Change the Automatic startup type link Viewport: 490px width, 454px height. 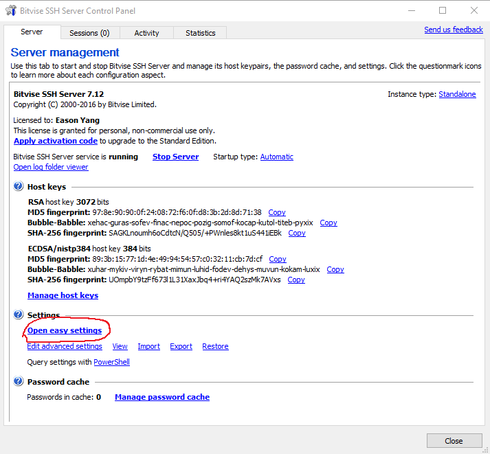[276, 157]
